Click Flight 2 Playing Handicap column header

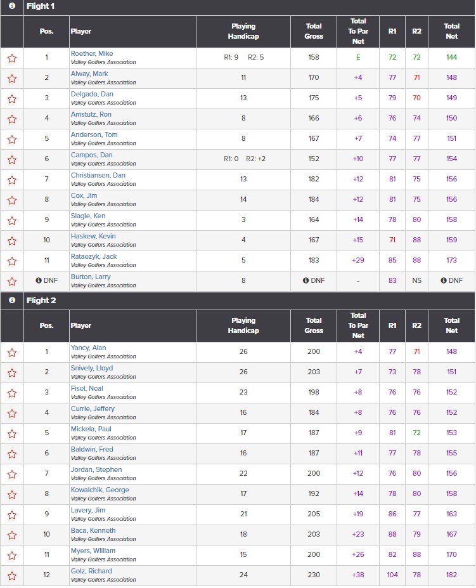click(243, 325)
